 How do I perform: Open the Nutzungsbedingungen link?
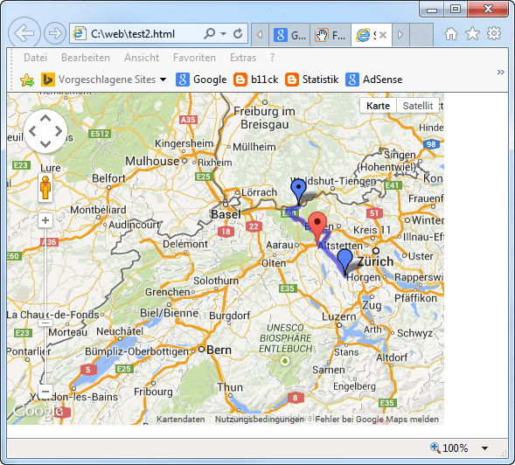pos(260,420)
